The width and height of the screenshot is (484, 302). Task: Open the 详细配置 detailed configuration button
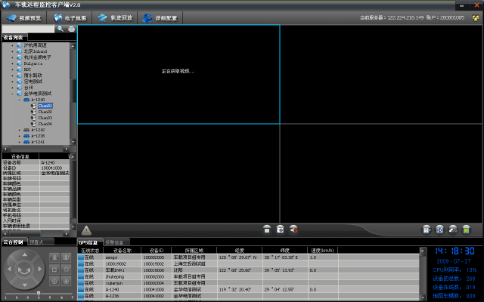pyautogui.click(x=160, y=17)
